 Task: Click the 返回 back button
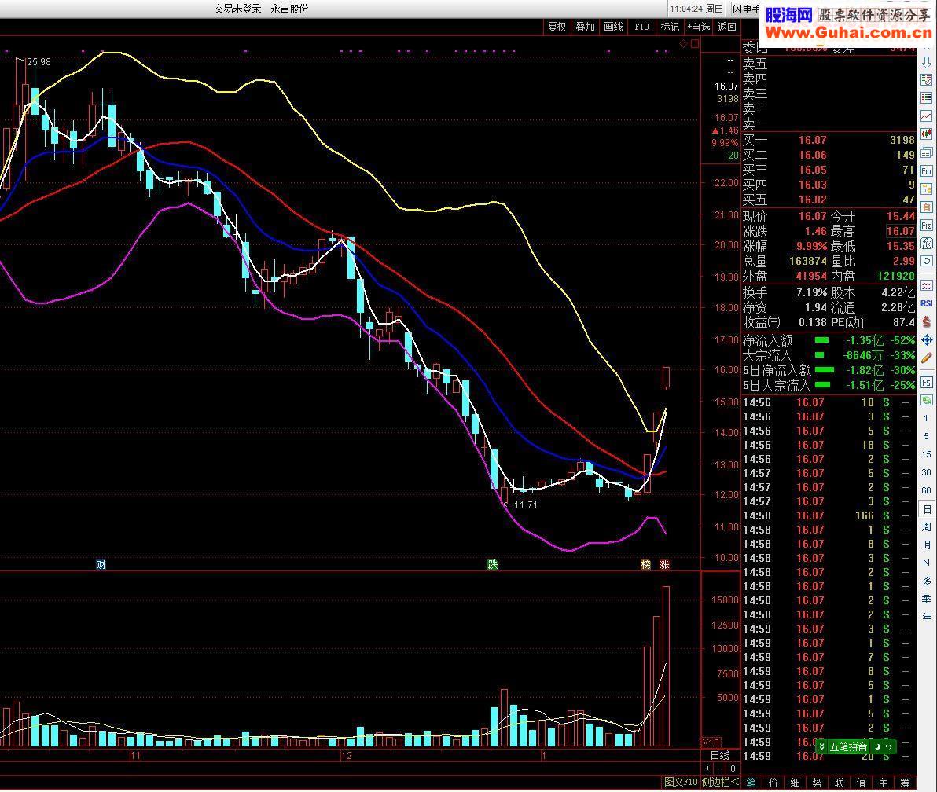click(x=726, y=27)
